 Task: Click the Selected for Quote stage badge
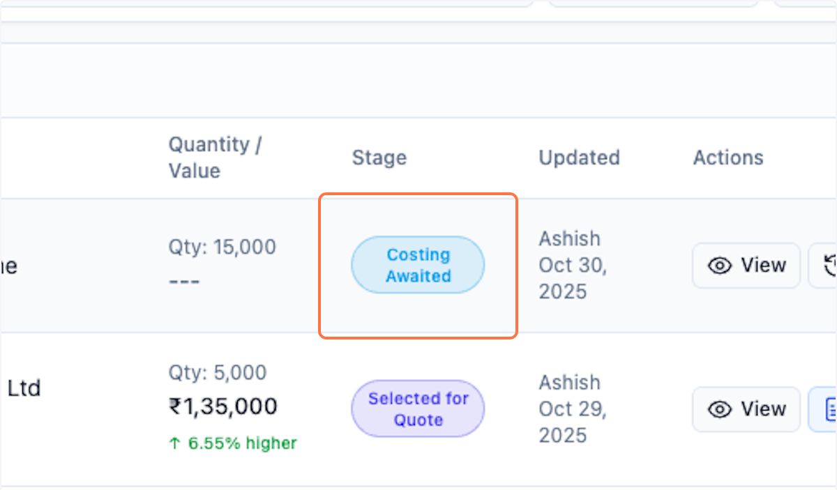(x=418, y=409)
